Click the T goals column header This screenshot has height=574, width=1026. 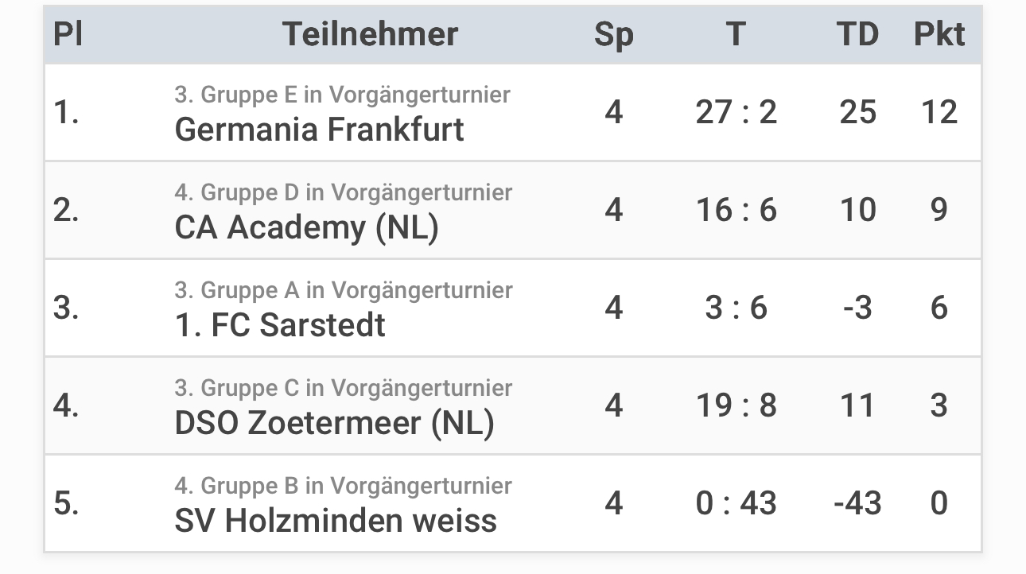click(x=736, y=34)
